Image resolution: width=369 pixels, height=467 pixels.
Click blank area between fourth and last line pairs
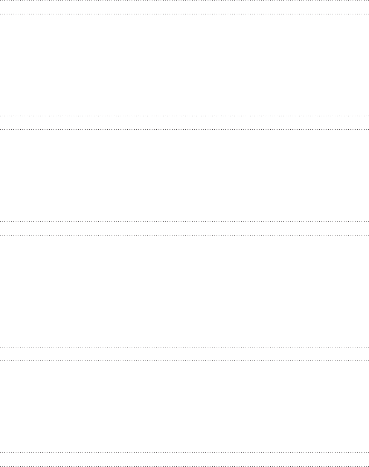(x=184, y=406)
